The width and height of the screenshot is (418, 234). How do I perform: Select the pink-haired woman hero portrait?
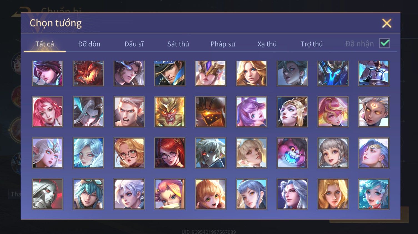(47, 112)
